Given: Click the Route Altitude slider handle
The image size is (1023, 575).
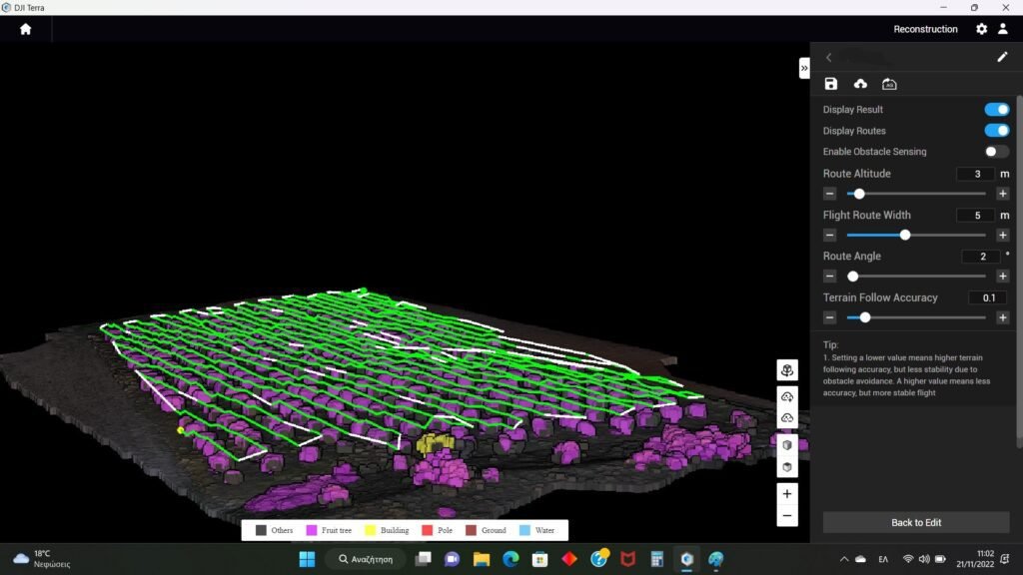Looking at the screenshot, I should coord(859,194).
